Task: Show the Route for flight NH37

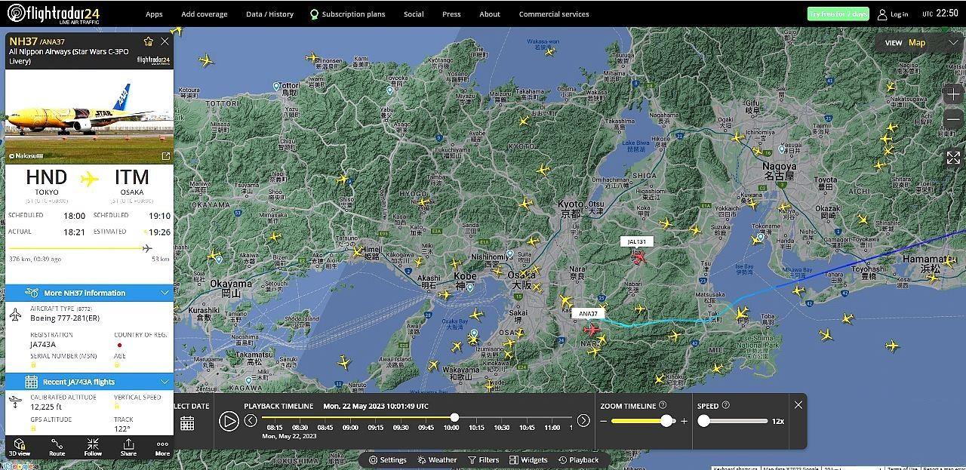Action: point(57,447)
